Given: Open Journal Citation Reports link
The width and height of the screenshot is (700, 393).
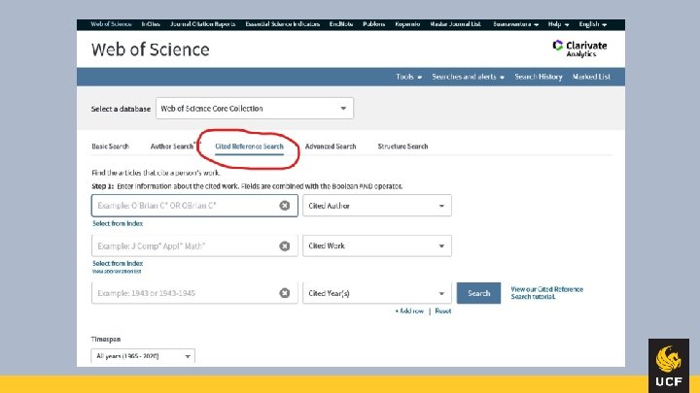Looking at the screenshot, I should click(202, 24).
